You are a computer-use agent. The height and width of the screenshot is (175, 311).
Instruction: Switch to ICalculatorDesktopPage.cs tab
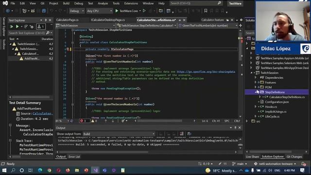(x=108, y=20)
